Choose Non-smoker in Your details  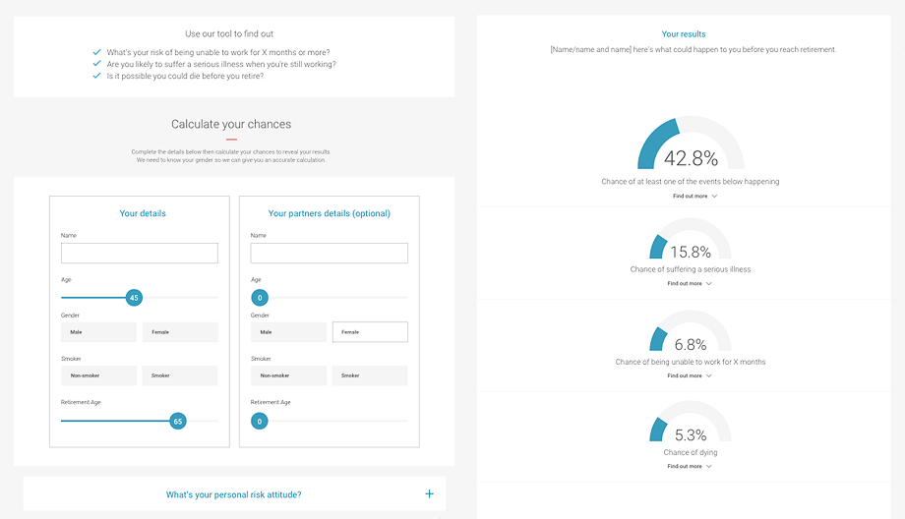click(98, 375)
